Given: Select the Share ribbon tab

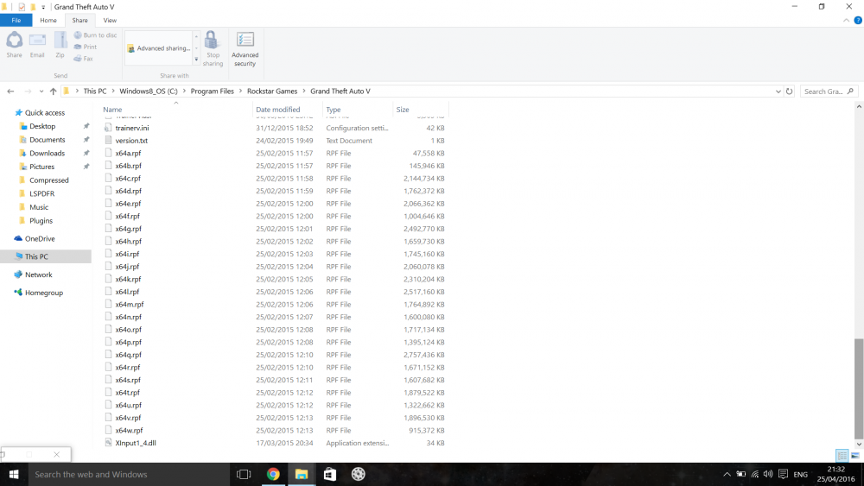Looking at the screenshot, I should pos(79,21).
